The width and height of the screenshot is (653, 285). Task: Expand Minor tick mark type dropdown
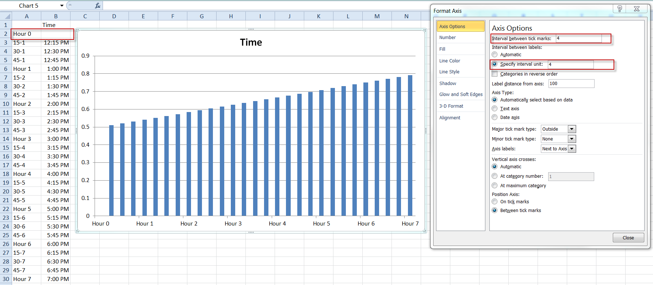point(572,139)
